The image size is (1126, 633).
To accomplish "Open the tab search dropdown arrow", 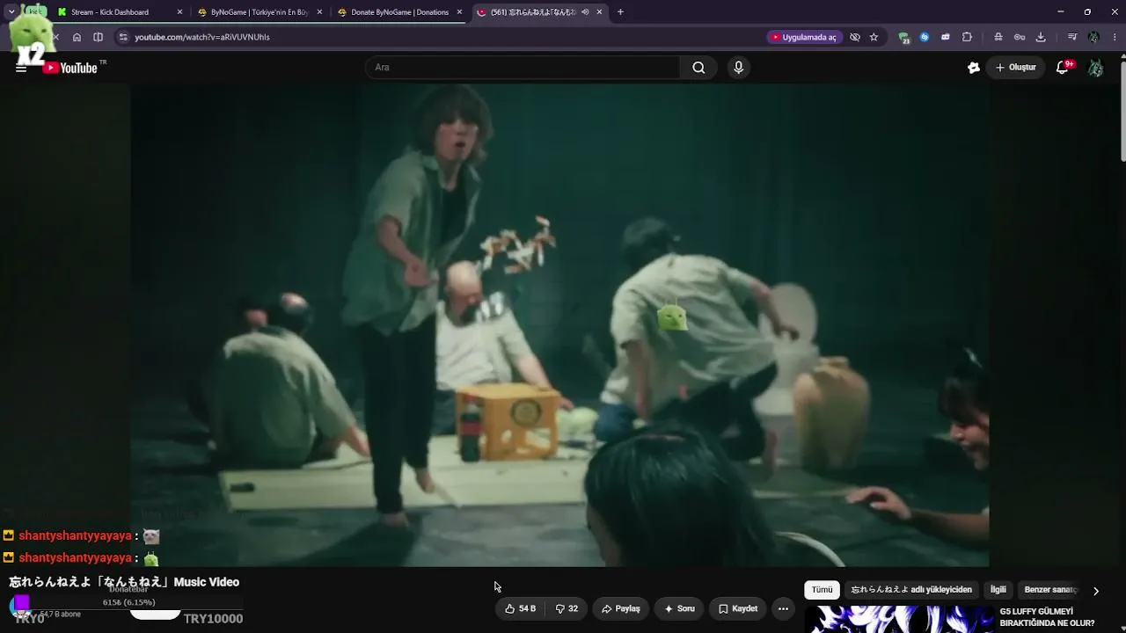I will (x=11, y=12).
